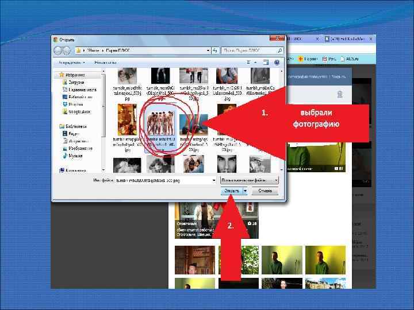Open Документы library in the sidebar
The image size is (414, 310).
pyautogui.click(x=76, y=141)
